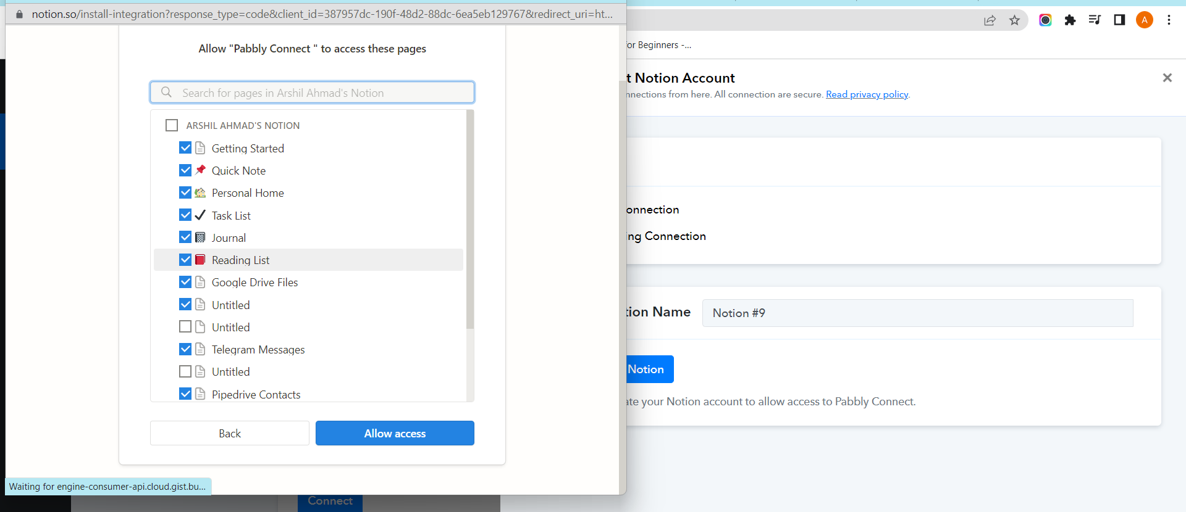This screenshot has height=512, width=1186.
Task: Click the Google Drive Files page icon
Action: click(x=200, y=282)
